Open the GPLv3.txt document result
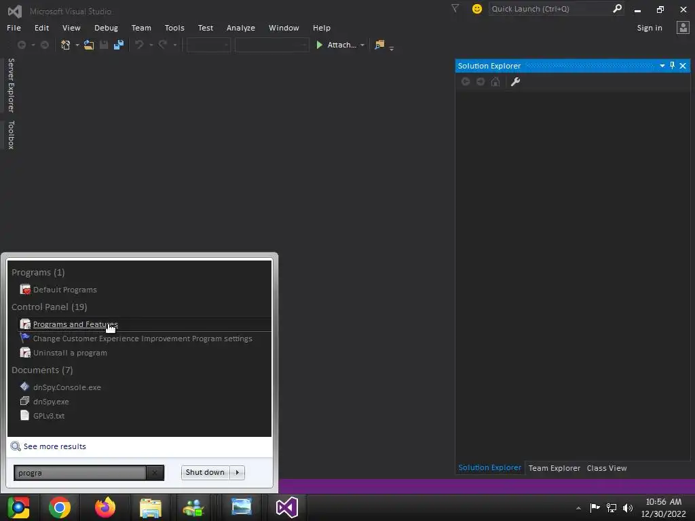695x521 pixels. point(49,416)
